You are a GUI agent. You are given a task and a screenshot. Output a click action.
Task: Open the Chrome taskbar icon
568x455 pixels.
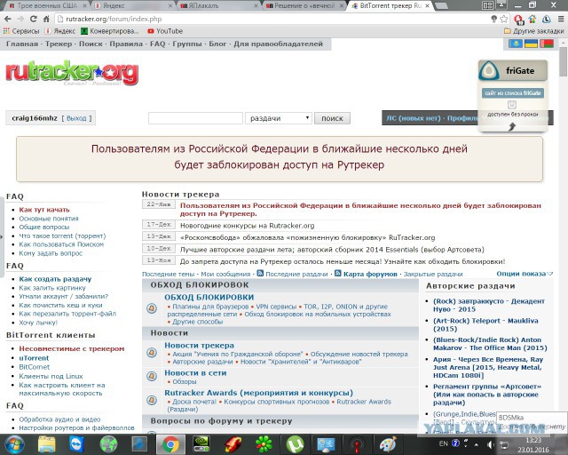tap(170, 444)
